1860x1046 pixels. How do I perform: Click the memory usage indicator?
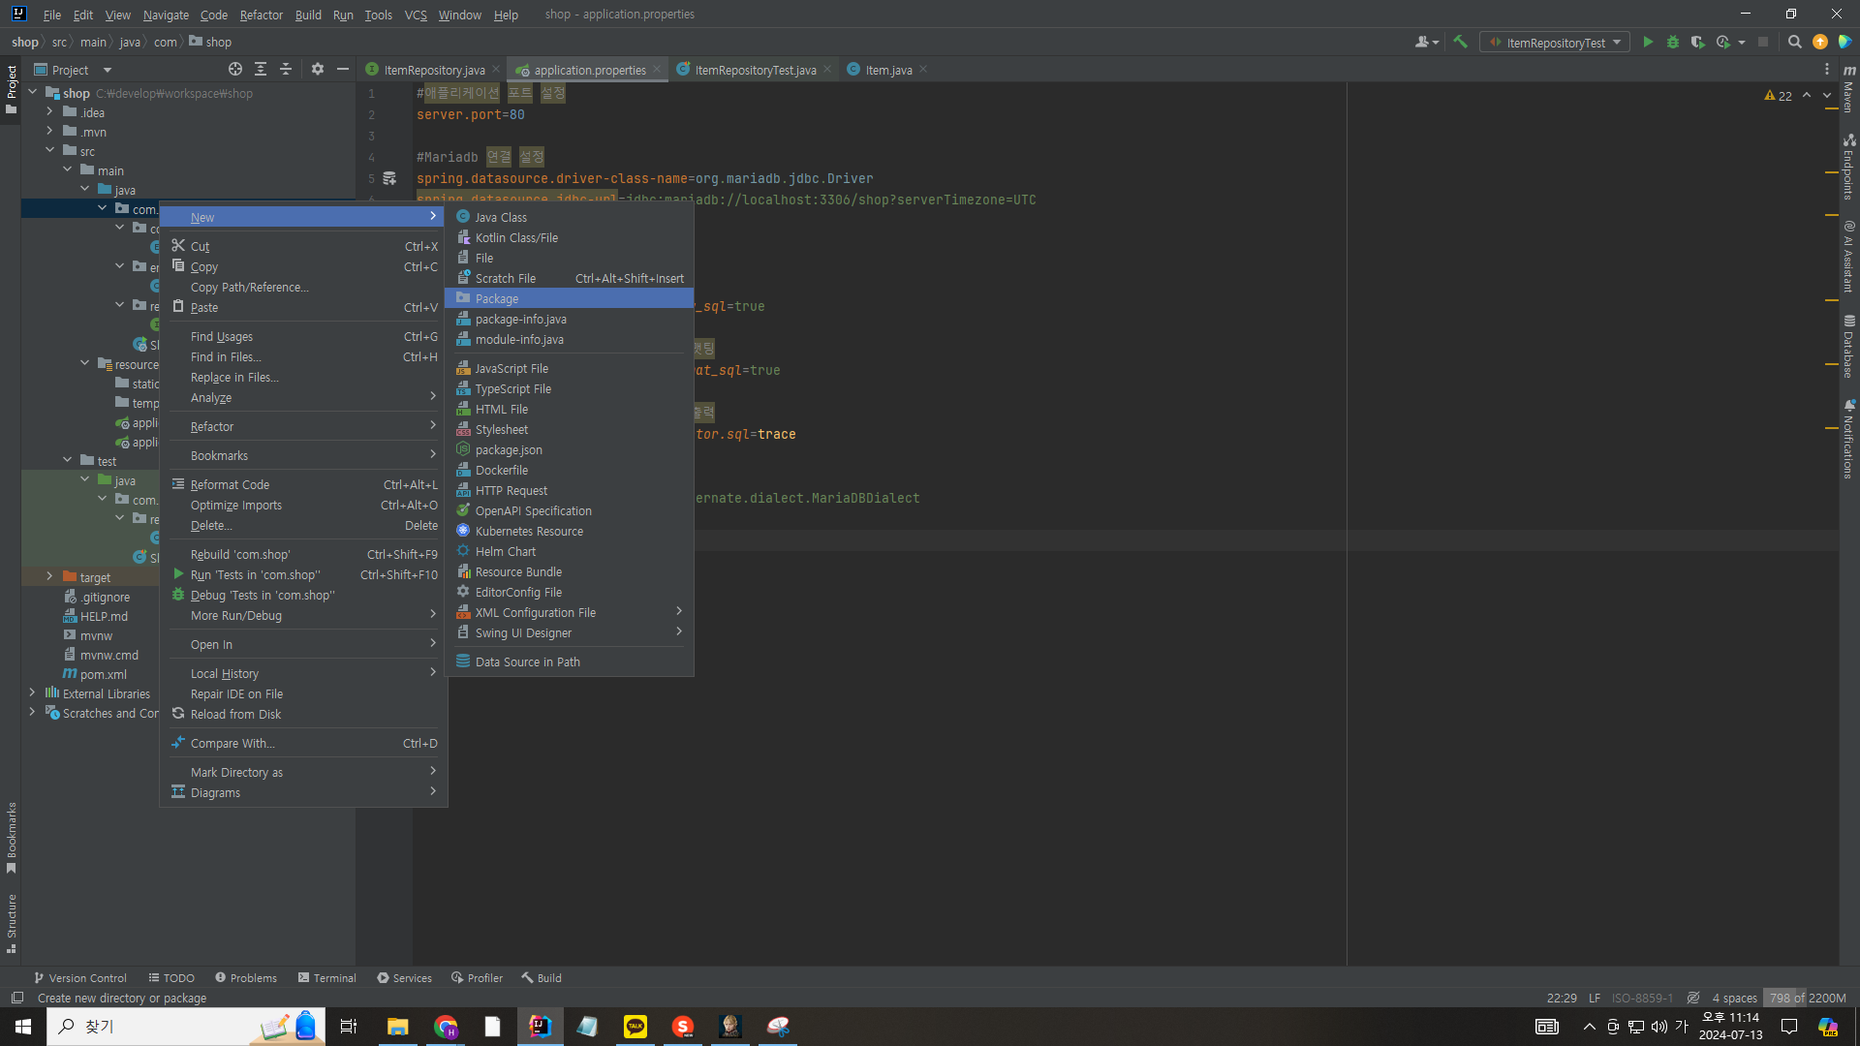coord(1807,998)
